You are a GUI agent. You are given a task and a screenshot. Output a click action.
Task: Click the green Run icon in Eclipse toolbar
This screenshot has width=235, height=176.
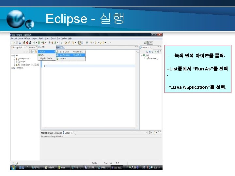pos(39,43)
